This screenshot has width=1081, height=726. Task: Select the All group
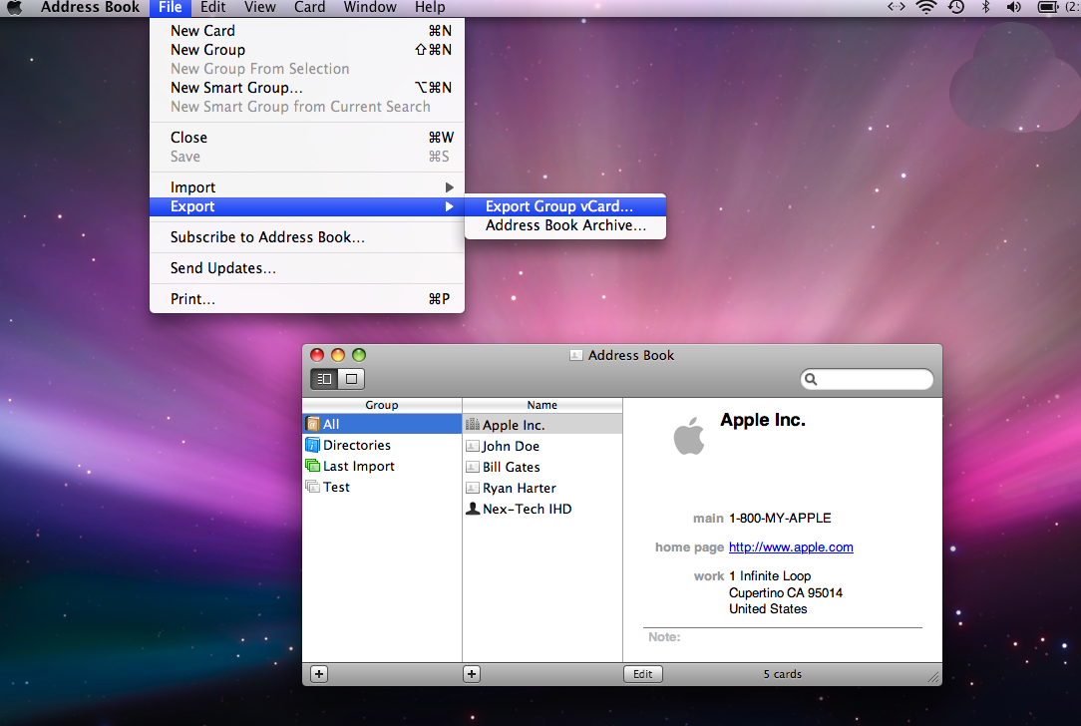[x=382, y=423]
